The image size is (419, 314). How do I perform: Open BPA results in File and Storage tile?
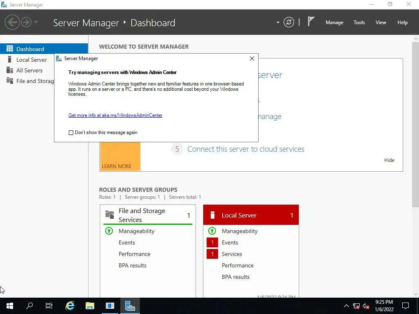pyautogui.click(x=132, y=266)
